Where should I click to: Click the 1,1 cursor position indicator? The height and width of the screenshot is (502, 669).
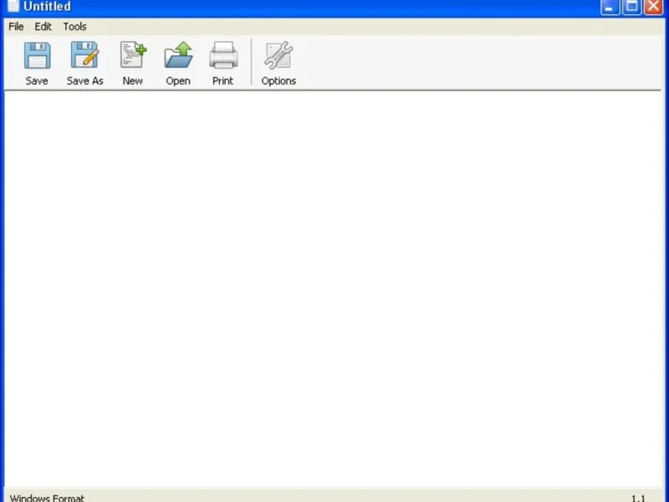[x=638, y=498]
